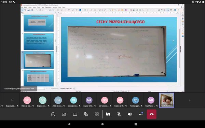Tap Android back navigation button
The image size is (205, 128).
[x=69, y=124]
